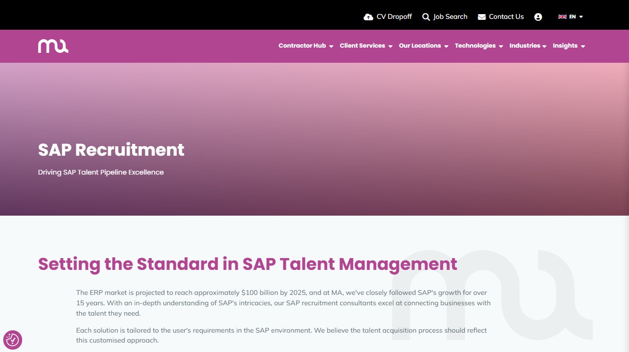Click the paragraph starting 'The ERP market'
629x352 pixels.
coord(283,303)
